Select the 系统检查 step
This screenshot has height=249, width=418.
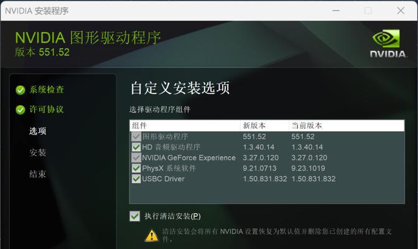47,90
